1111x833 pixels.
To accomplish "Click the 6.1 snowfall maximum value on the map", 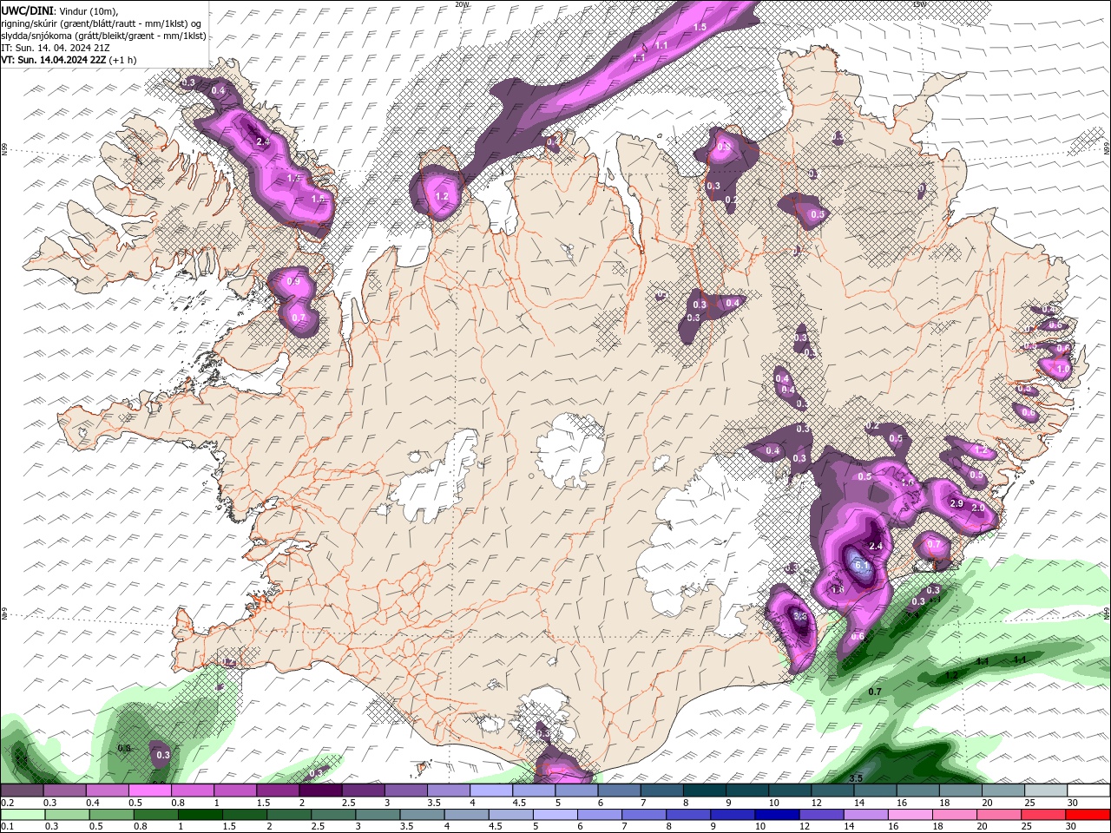I will [x=862, y=565].
